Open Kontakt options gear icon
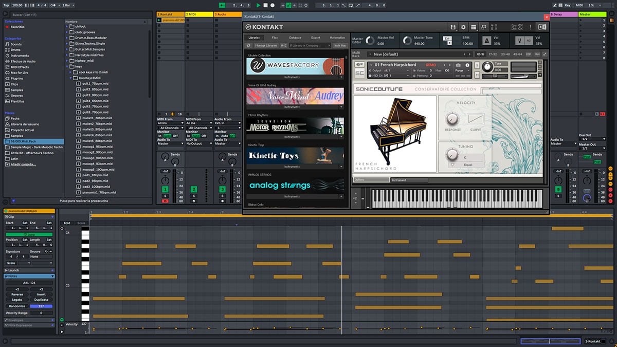 (463, 27)
